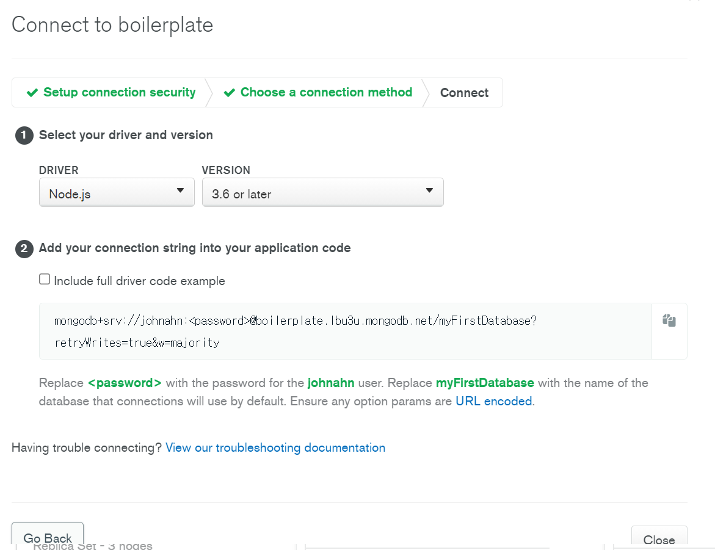Open the Node.js driver dropdown
The height and width of the screenshot is (550, 715).
pyautogui.click(x=117, y=193)
